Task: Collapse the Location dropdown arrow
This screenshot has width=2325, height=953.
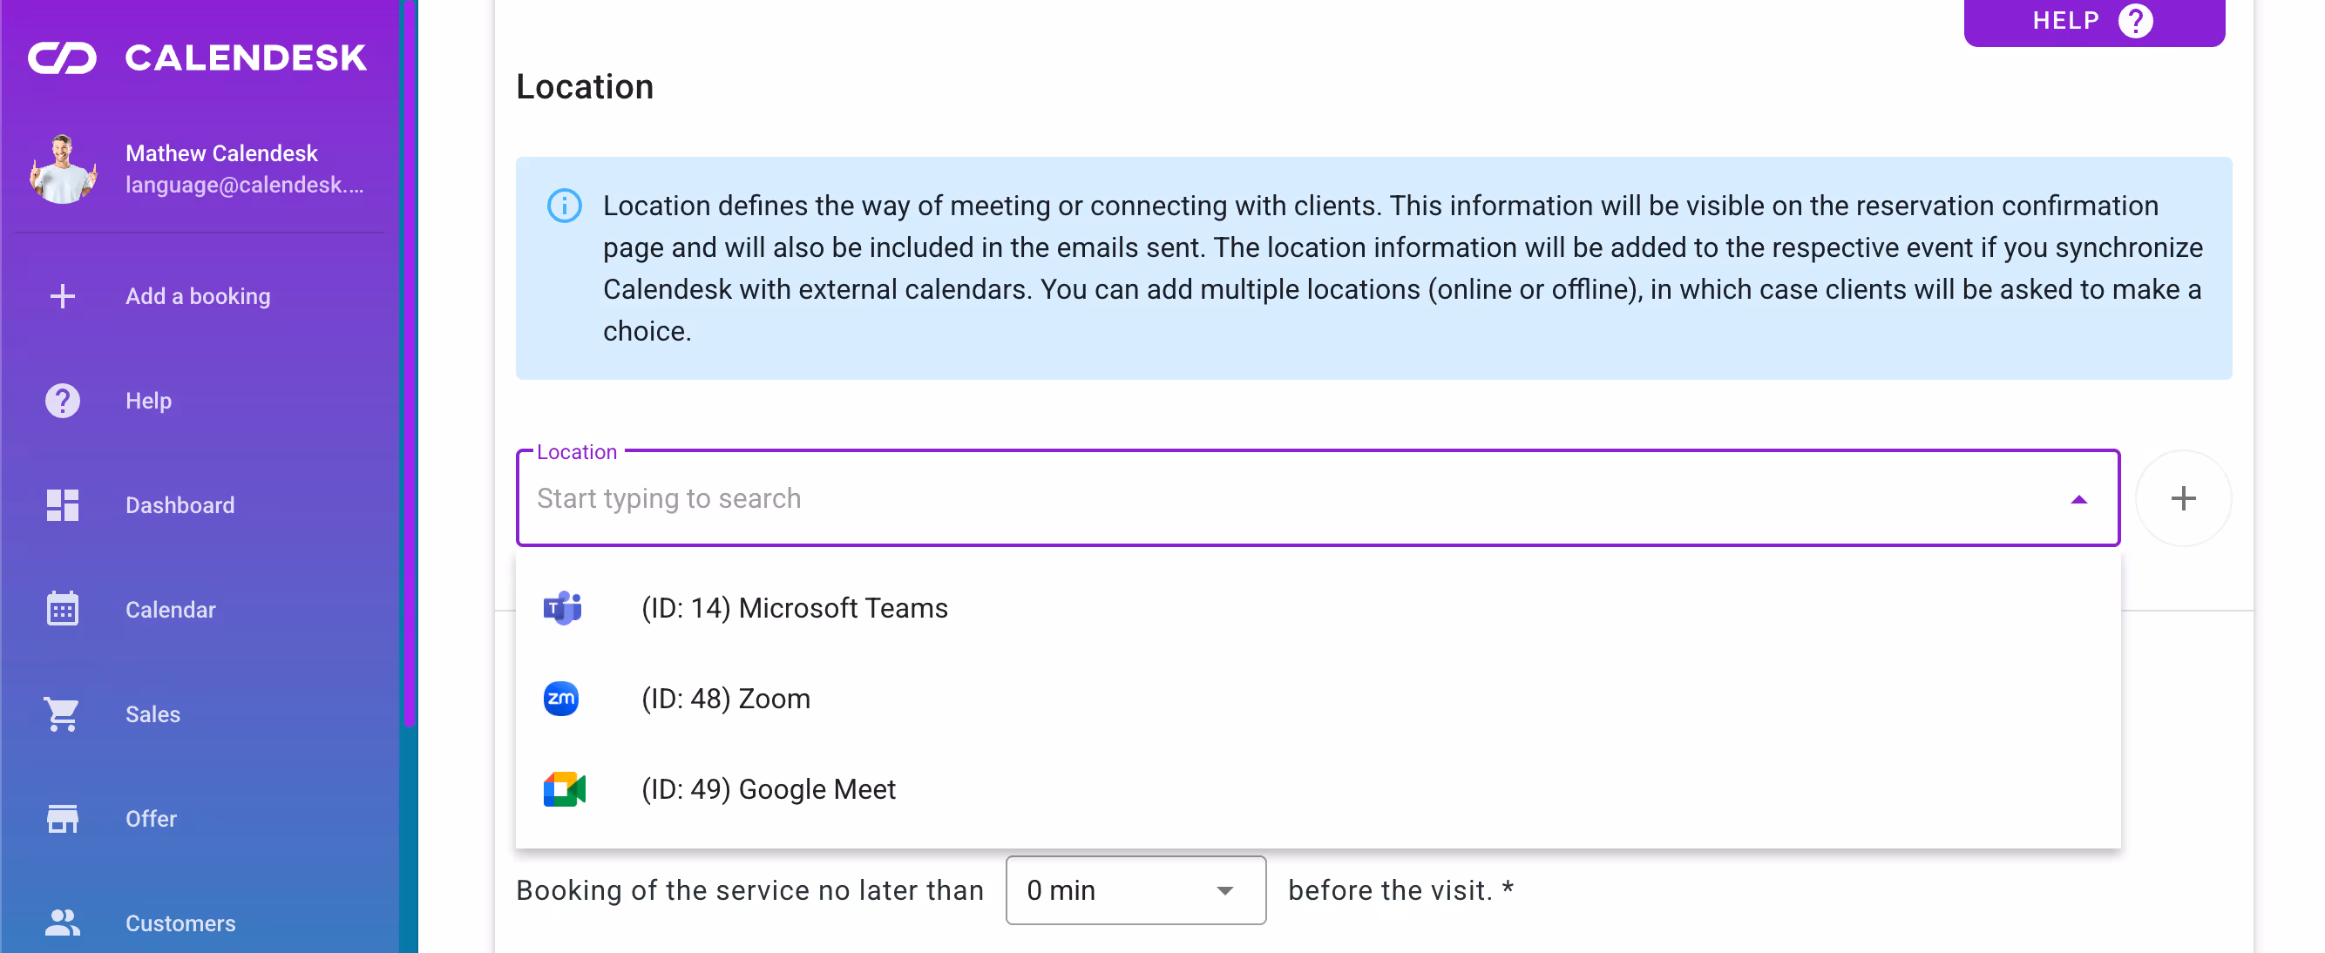Action: pyautogui.click(x=2078, y=499)
